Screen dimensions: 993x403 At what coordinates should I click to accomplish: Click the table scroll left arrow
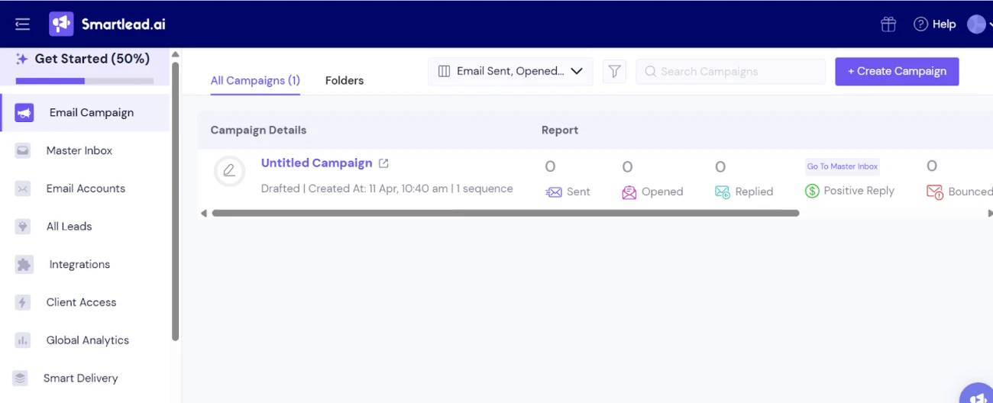[204, 214]
